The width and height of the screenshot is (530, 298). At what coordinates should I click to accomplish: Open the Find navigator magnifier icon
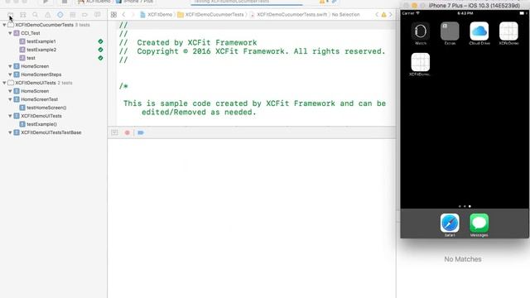point(35,15)
